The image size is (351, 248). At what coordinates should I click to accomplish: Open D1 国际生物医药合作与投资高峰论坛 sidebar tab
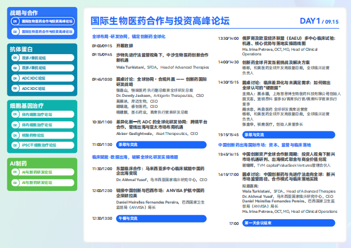click(43, 21)
